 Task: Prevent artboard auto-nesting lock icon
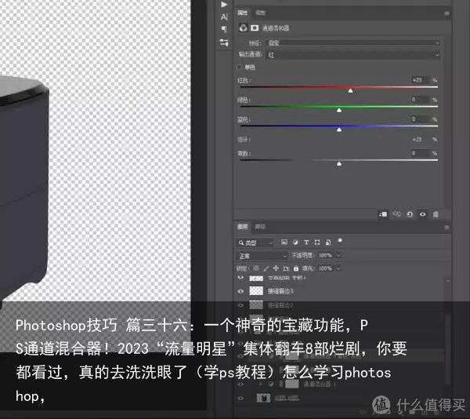tap(286, 268)
